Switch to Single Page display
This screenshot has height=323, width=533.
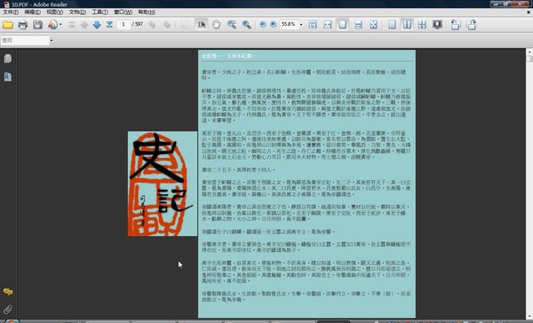click(392, 25)
